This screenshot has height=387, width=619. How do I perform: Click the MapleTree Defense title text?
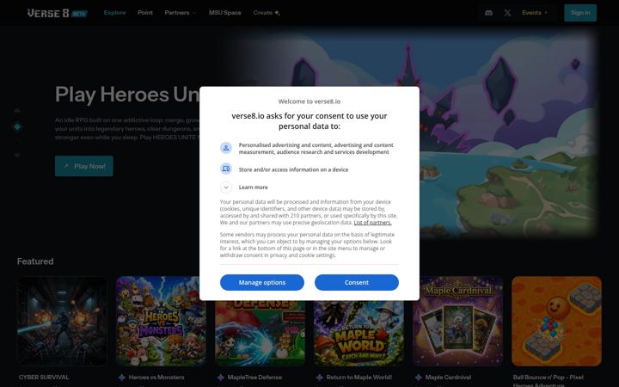[254, 378]
